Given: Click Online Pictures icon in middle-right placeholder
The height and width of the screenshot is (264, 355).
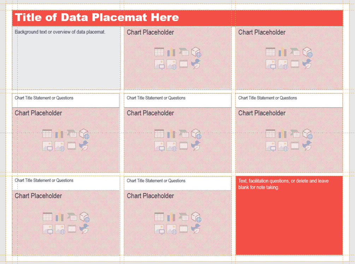Looking at the screenshot, I should [283, 145].
